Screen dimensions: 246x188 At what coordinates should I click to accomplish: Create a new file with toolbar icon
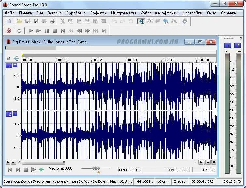click(9, 21)
